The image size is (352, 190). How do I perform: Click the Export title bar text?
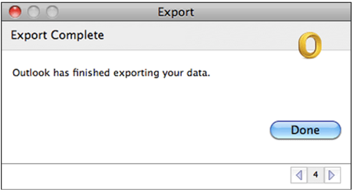176,12
